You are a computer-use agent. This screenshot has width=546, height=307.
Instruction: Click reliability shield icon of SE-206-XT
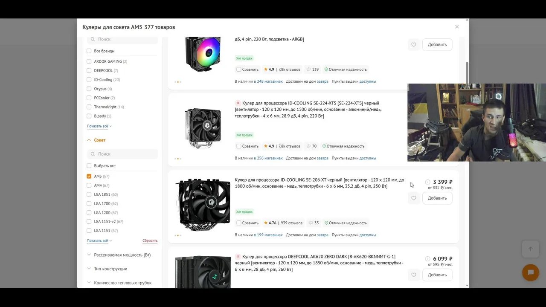[326, 223]
